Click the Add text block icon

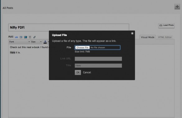30,37
